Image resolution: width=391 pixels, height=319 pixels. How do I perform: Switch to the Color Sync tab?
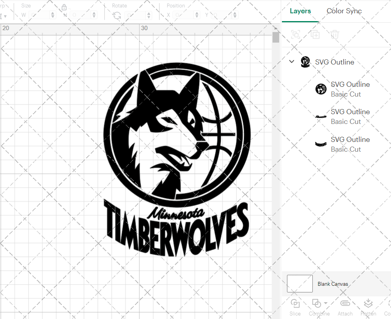pyautogui.click(x=344, y=11)
